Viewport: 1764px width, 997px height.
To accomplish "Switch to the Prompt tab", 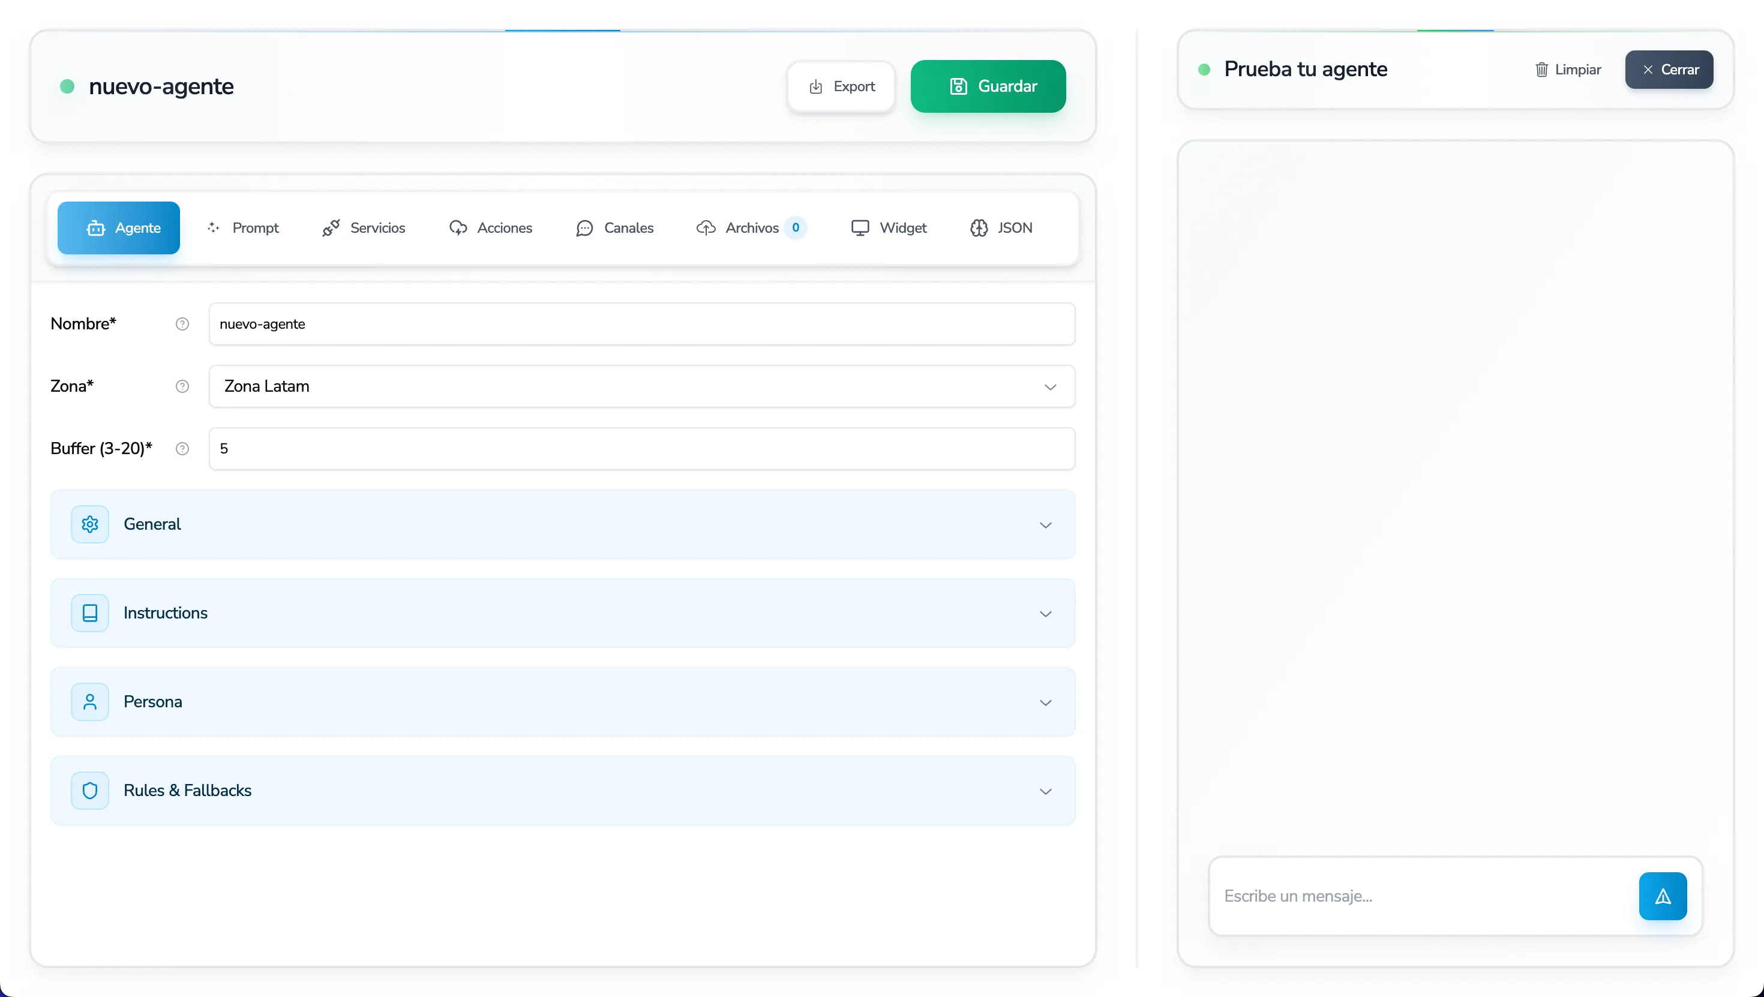I will [243, 228].
